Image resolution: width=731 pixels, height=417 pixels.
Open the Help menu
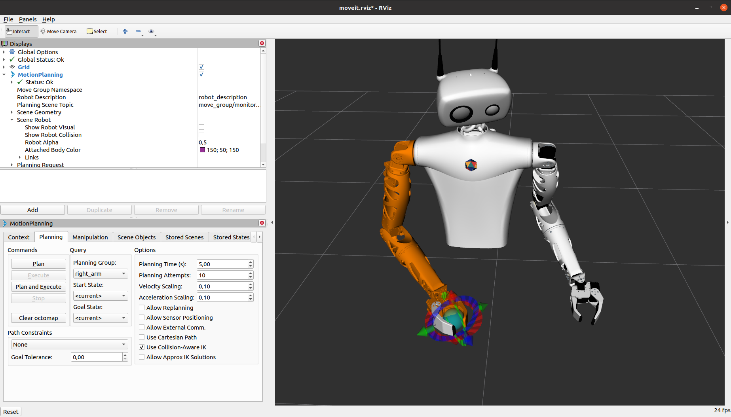[48, 19]
